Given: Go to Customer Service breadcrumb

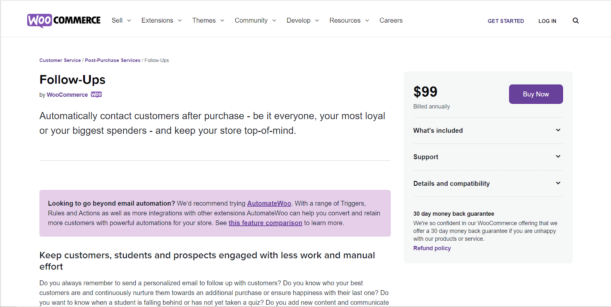Looking at the screenshot, I should [x=60, y=60].
